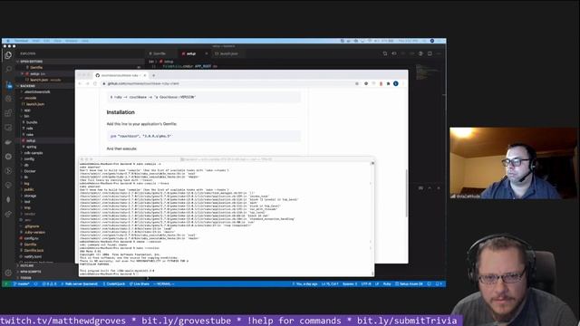Screen dimensions: 580x326
Task: Click the terminal window vertical scrollbar
Action: [x=372, y=218]
